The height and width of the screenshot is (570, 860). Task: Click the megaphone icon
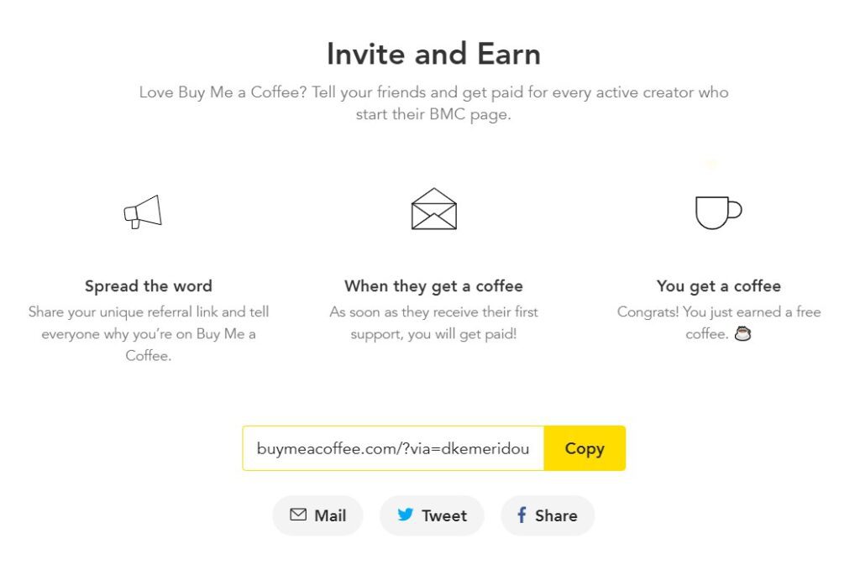point(143,212)
